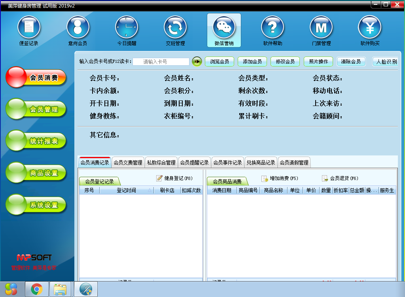Image resolution: width=405 pixels, height=297 pixels.
Task: Switch to 会员交费管理 tab
Action: point(128,163)
